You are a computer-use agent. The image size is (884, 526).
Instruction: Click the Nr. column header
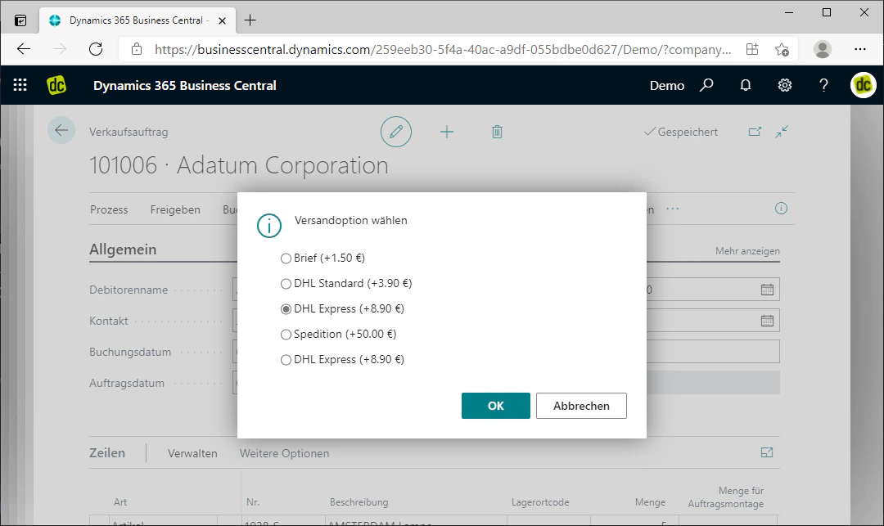[x=253, y=502]
